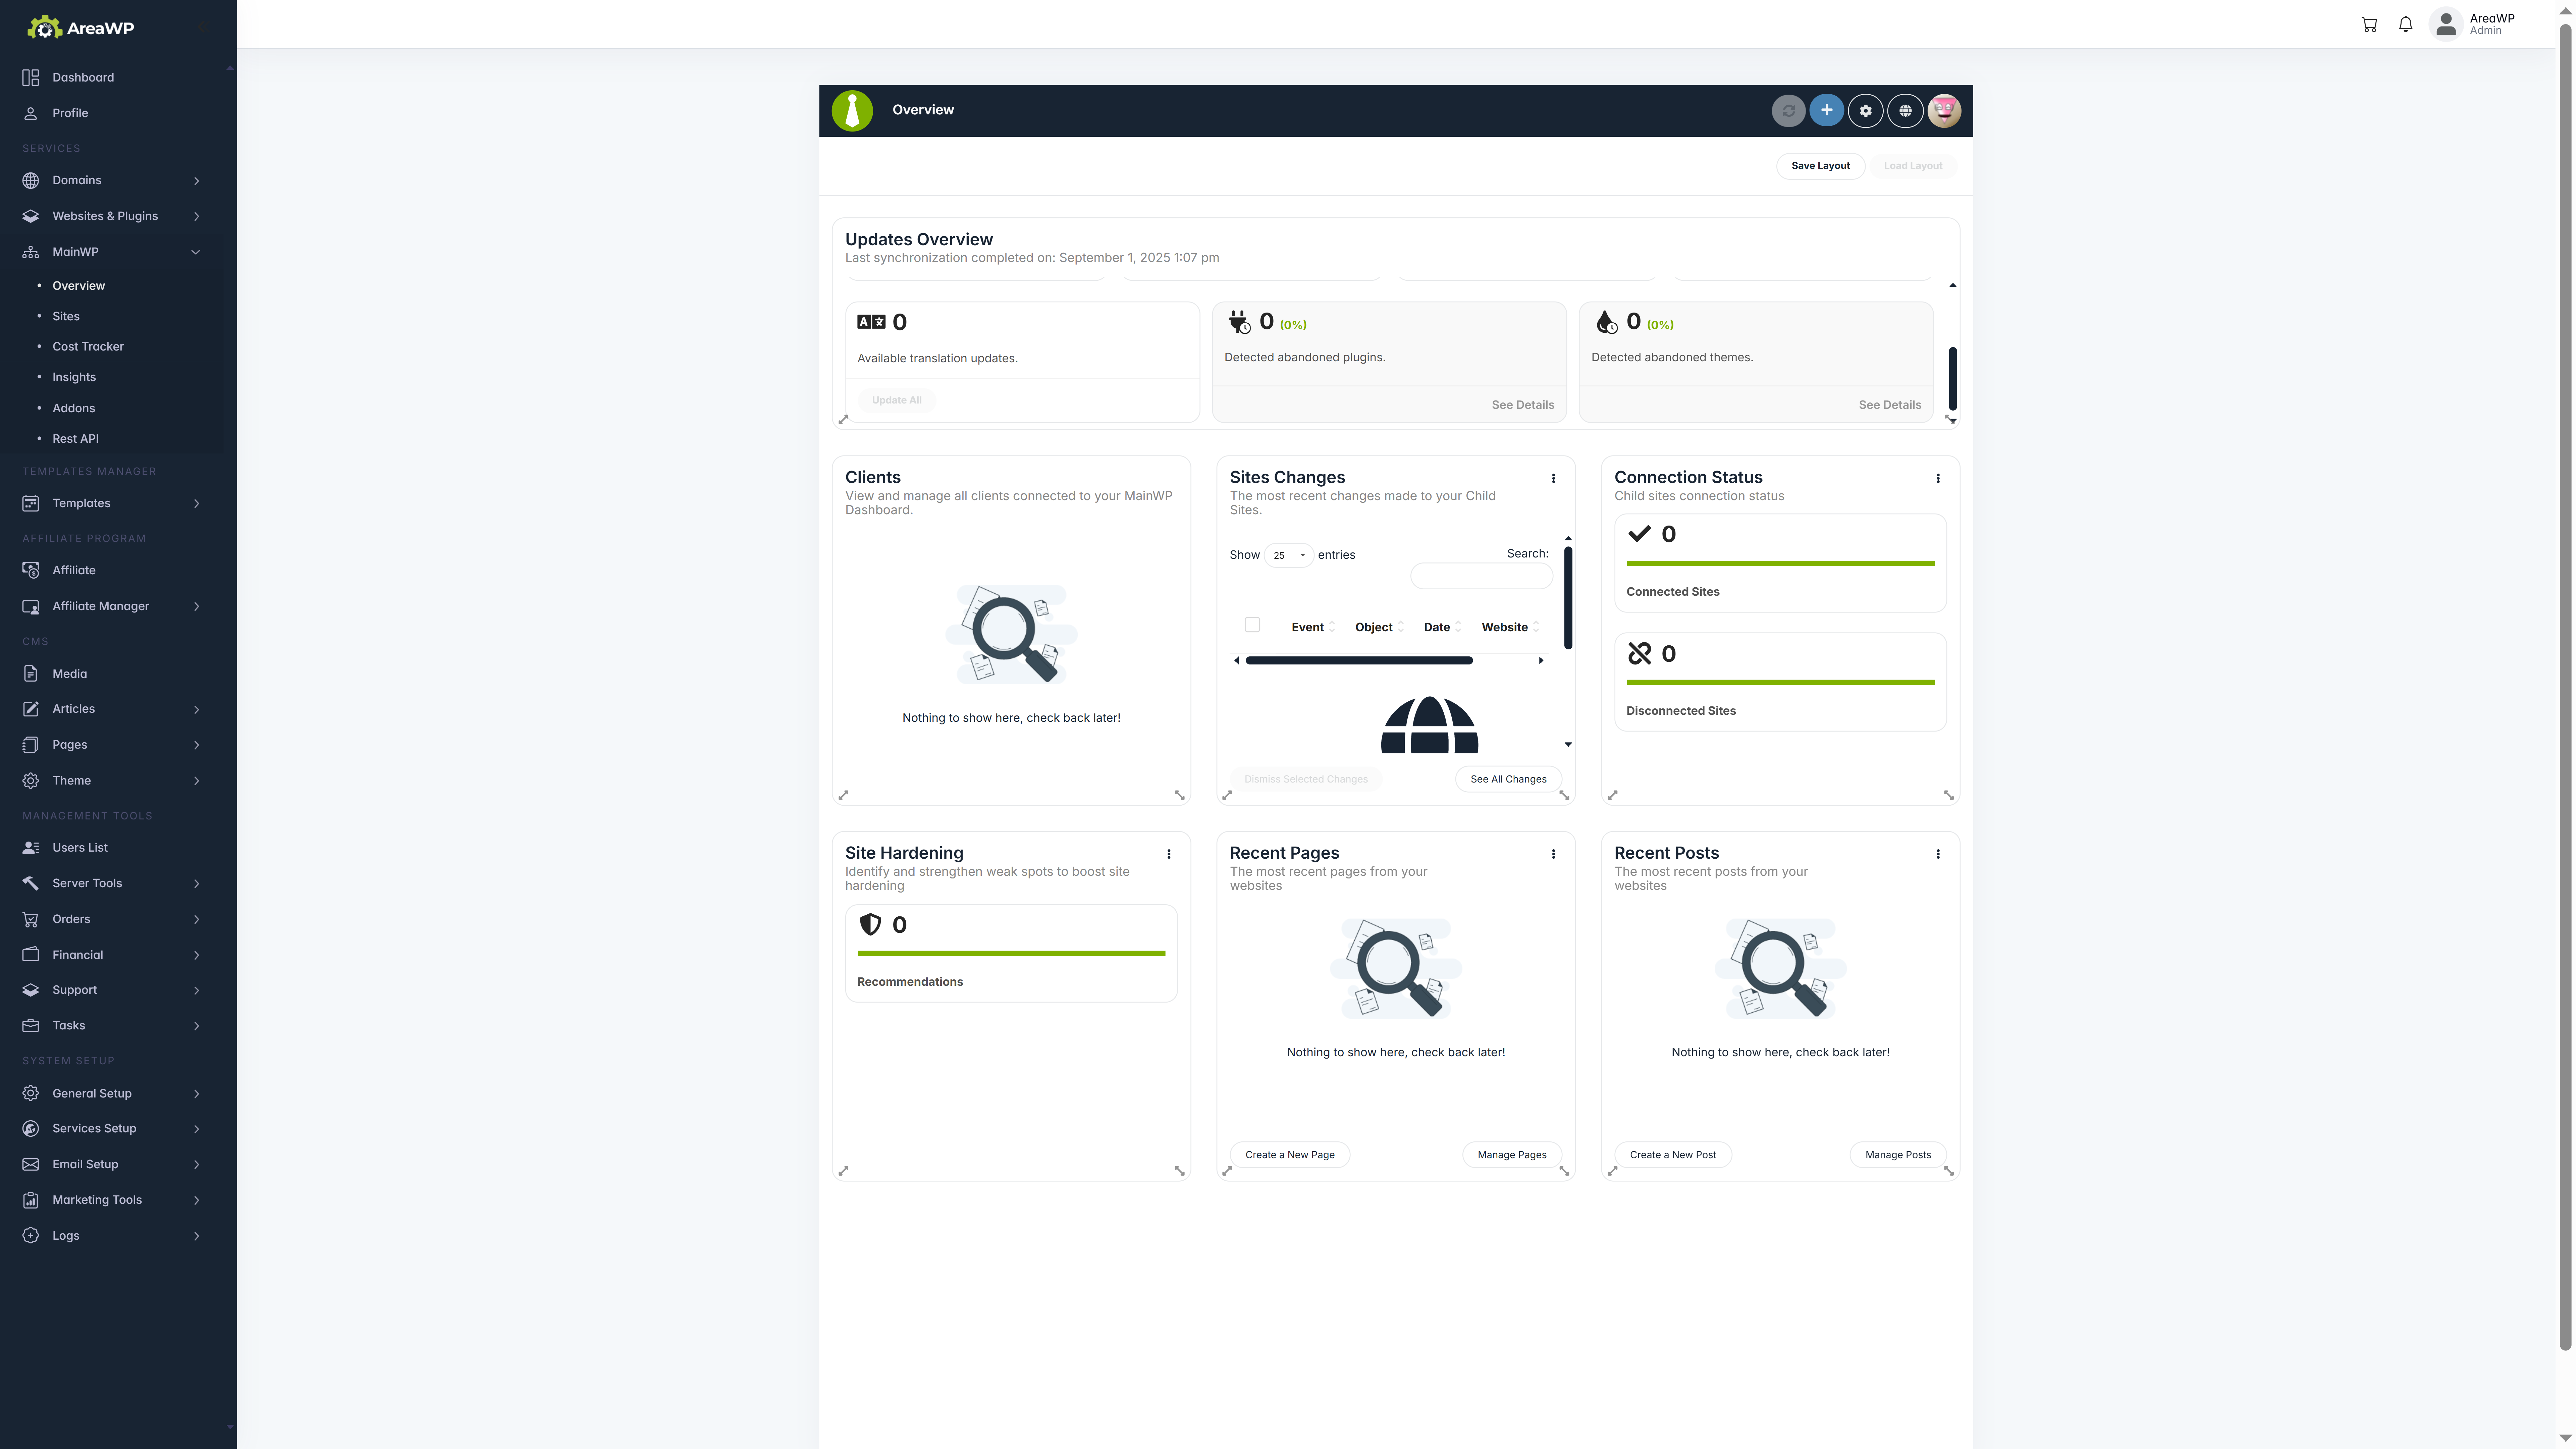This screenshot has height=1449, width=2576.
Task: Click the globe icon in Overview header
Action: [1905, 111]
